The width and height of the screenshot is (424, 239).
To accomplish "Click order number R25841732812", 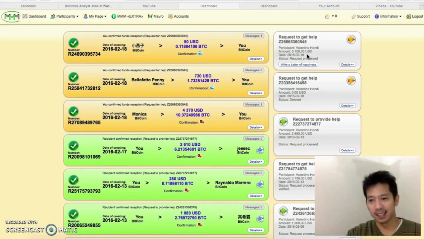I will pyautogui.click(x=84, y=88).
